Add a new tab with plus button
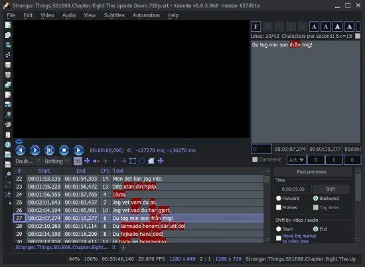 [123, 248]
